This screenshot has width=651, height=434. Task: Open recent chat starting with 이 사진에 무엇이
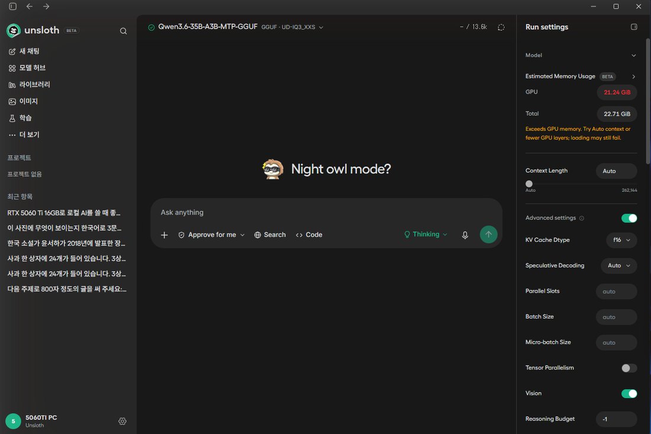[65, 228]
